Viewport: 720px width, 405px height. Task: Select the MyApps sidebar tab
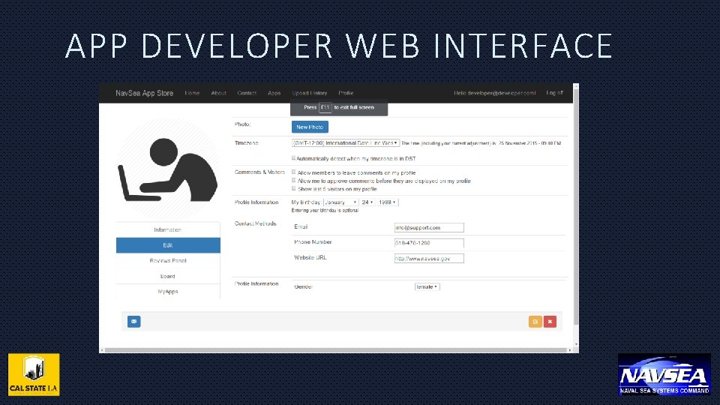[x=168, y=292]
